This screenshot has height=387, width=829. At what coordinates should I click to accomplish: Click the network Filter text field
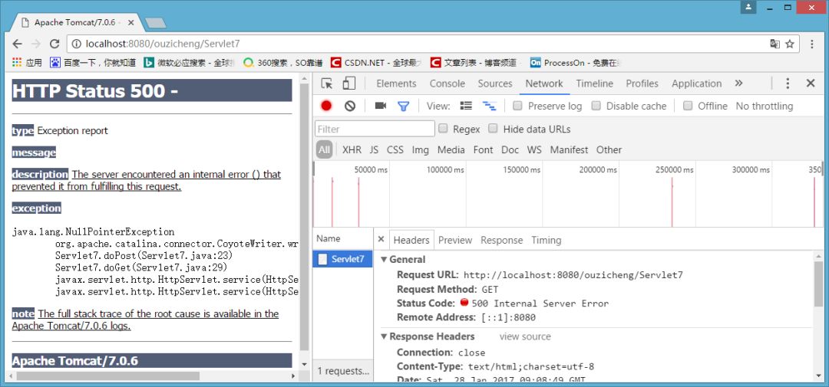375,129
